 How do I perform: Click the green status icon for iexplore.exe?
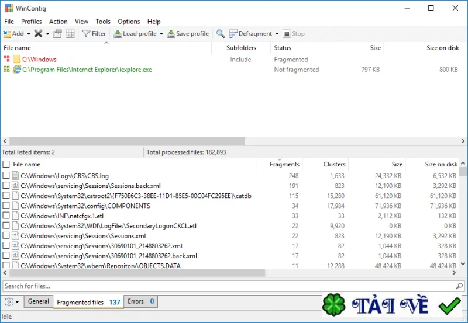[6, 69]
